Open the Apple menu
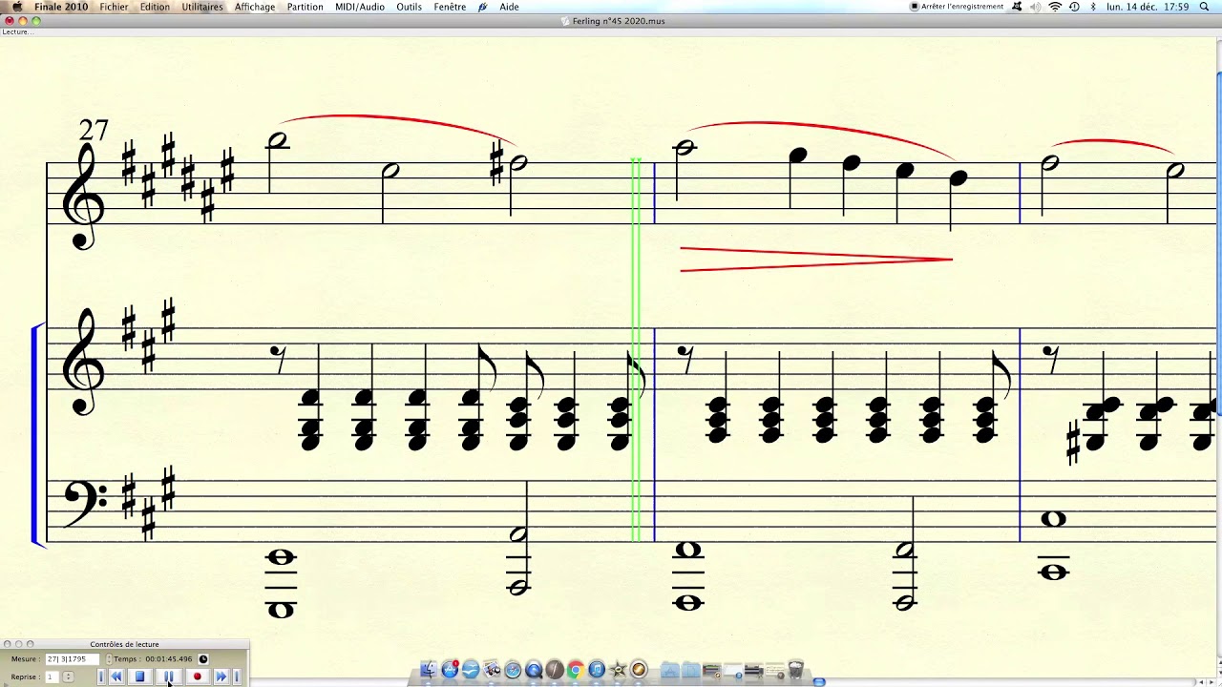This screenshot has height=687, width=1222. 16,7
